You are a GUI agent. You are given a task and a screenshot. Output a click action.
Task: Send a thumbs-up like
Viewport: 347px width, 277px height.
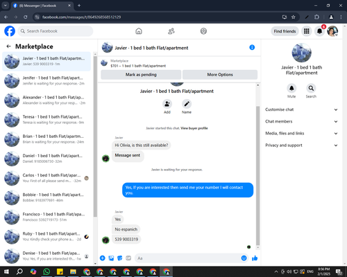(255, 258)
